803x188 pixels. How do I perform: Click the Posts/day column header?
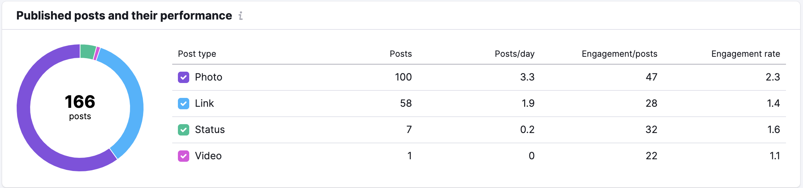click(x=514, y=54)
